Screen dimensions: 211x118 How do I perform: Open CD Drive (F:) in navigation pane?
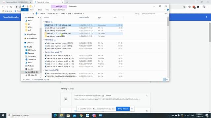point(32,75)
